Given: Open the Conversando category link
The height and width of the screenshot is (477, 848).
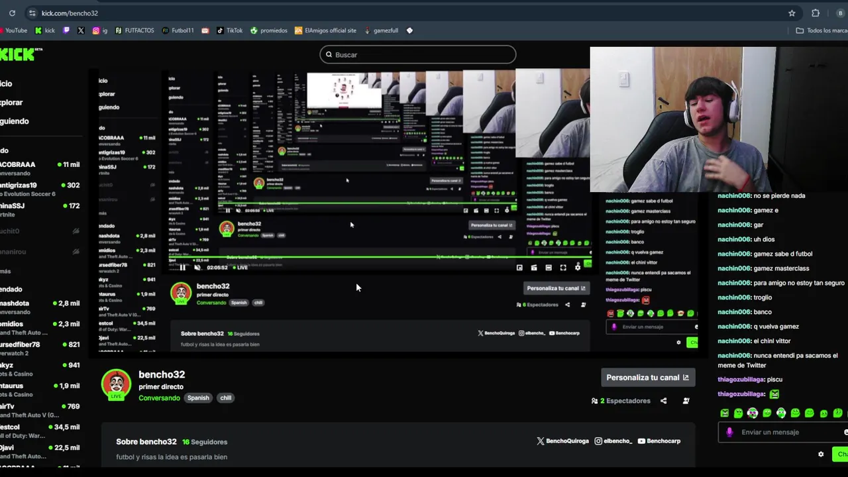Looking at the screenshot, I should pyautogui.click(x=159, y=398).
